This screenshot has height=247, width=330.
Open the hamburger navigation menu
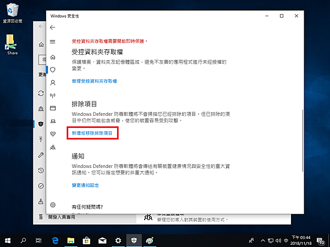(53, 42)
